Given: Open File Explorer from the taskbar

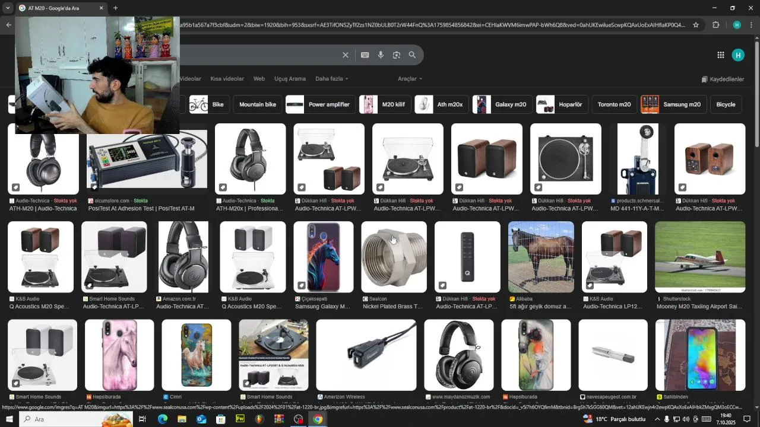Looking at the screenshot, I should (x=182, y=419).
